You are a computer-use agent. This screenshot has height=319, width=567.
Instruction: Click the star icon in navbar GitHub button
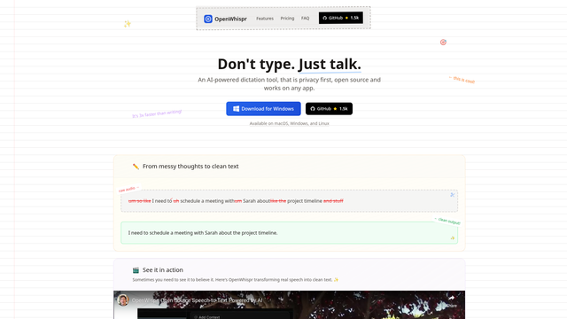point(346,18)
